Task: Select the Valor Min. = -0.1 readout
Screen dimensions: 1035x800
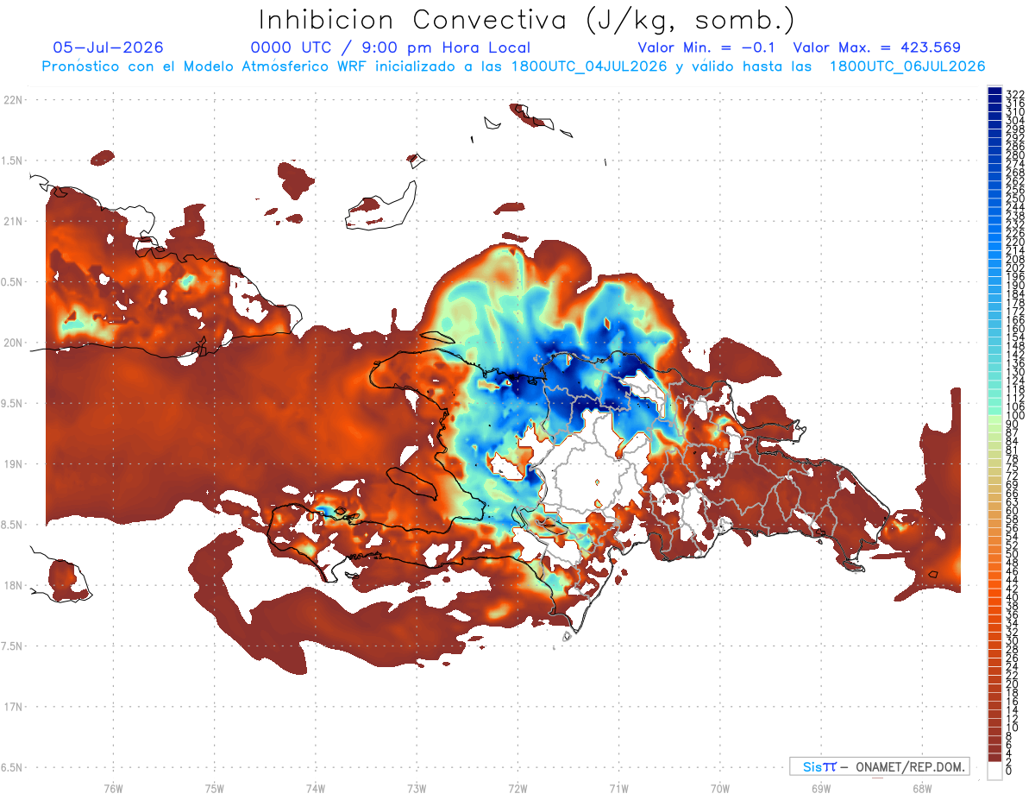Action: coord(708,47)
